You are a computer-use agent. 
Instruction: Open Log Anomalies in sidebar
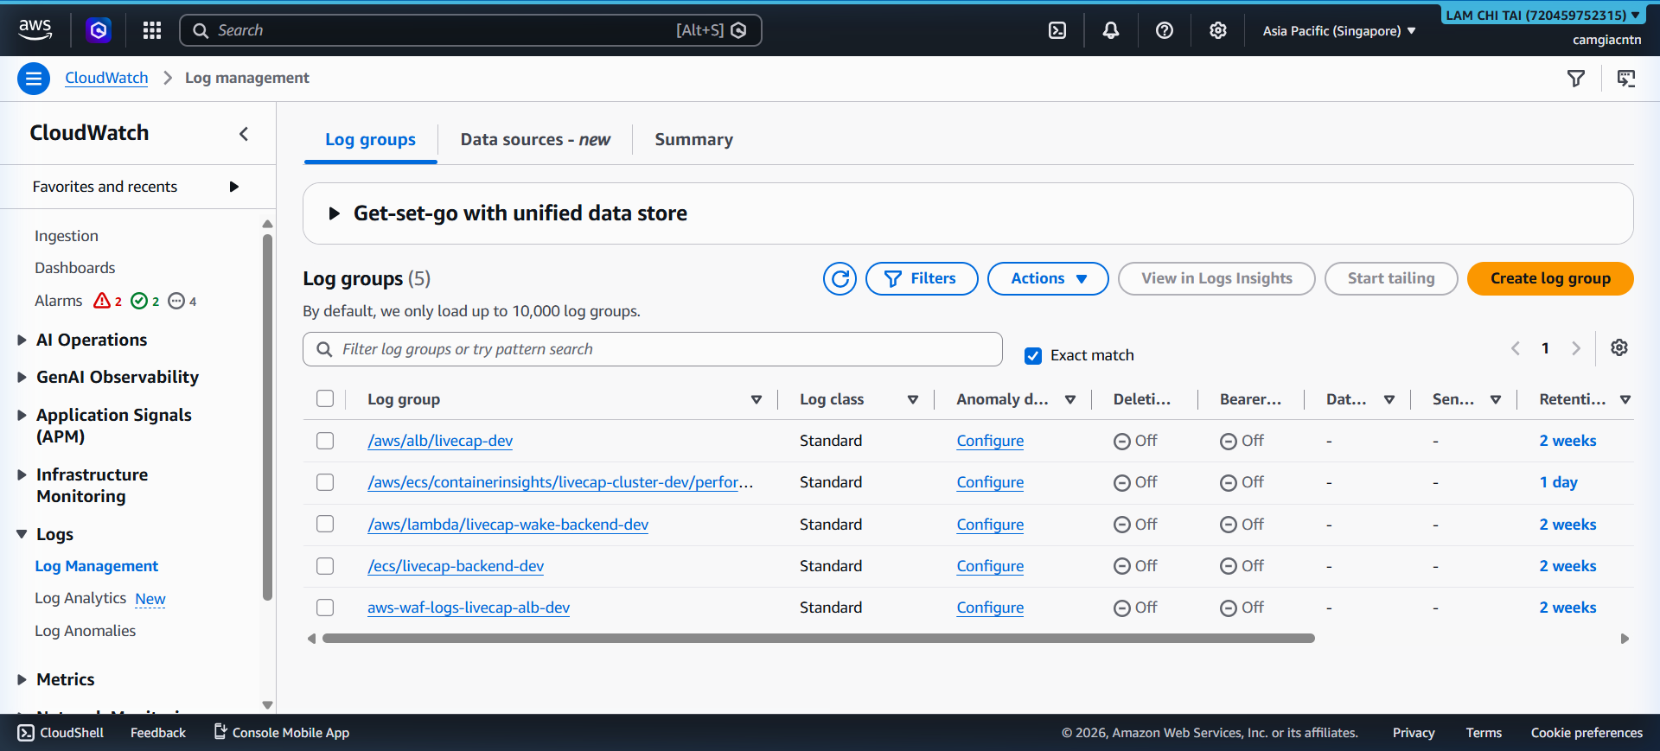pyautogui.click(x=85, y=631)
